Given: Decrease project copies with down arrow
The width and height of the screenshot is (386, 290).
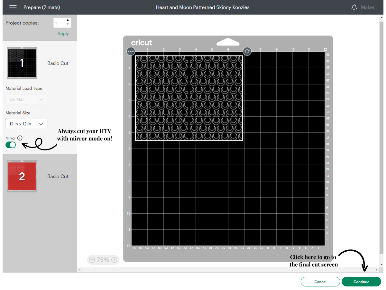Looking at the screenshot, I should (x=68, y=24).
